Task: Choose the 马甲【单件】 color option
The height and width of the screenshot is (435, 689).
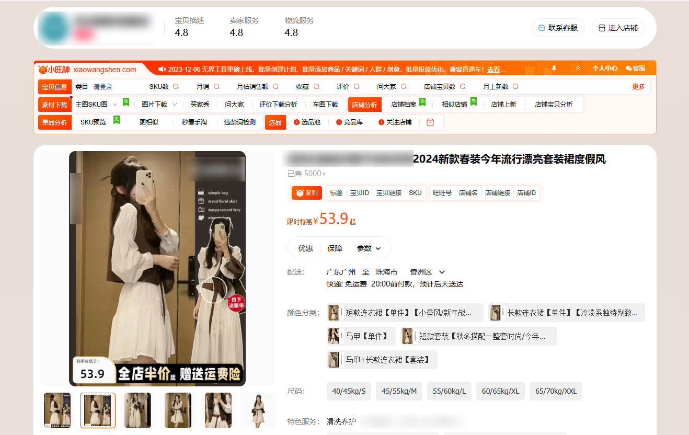Action: click(361, 336)
